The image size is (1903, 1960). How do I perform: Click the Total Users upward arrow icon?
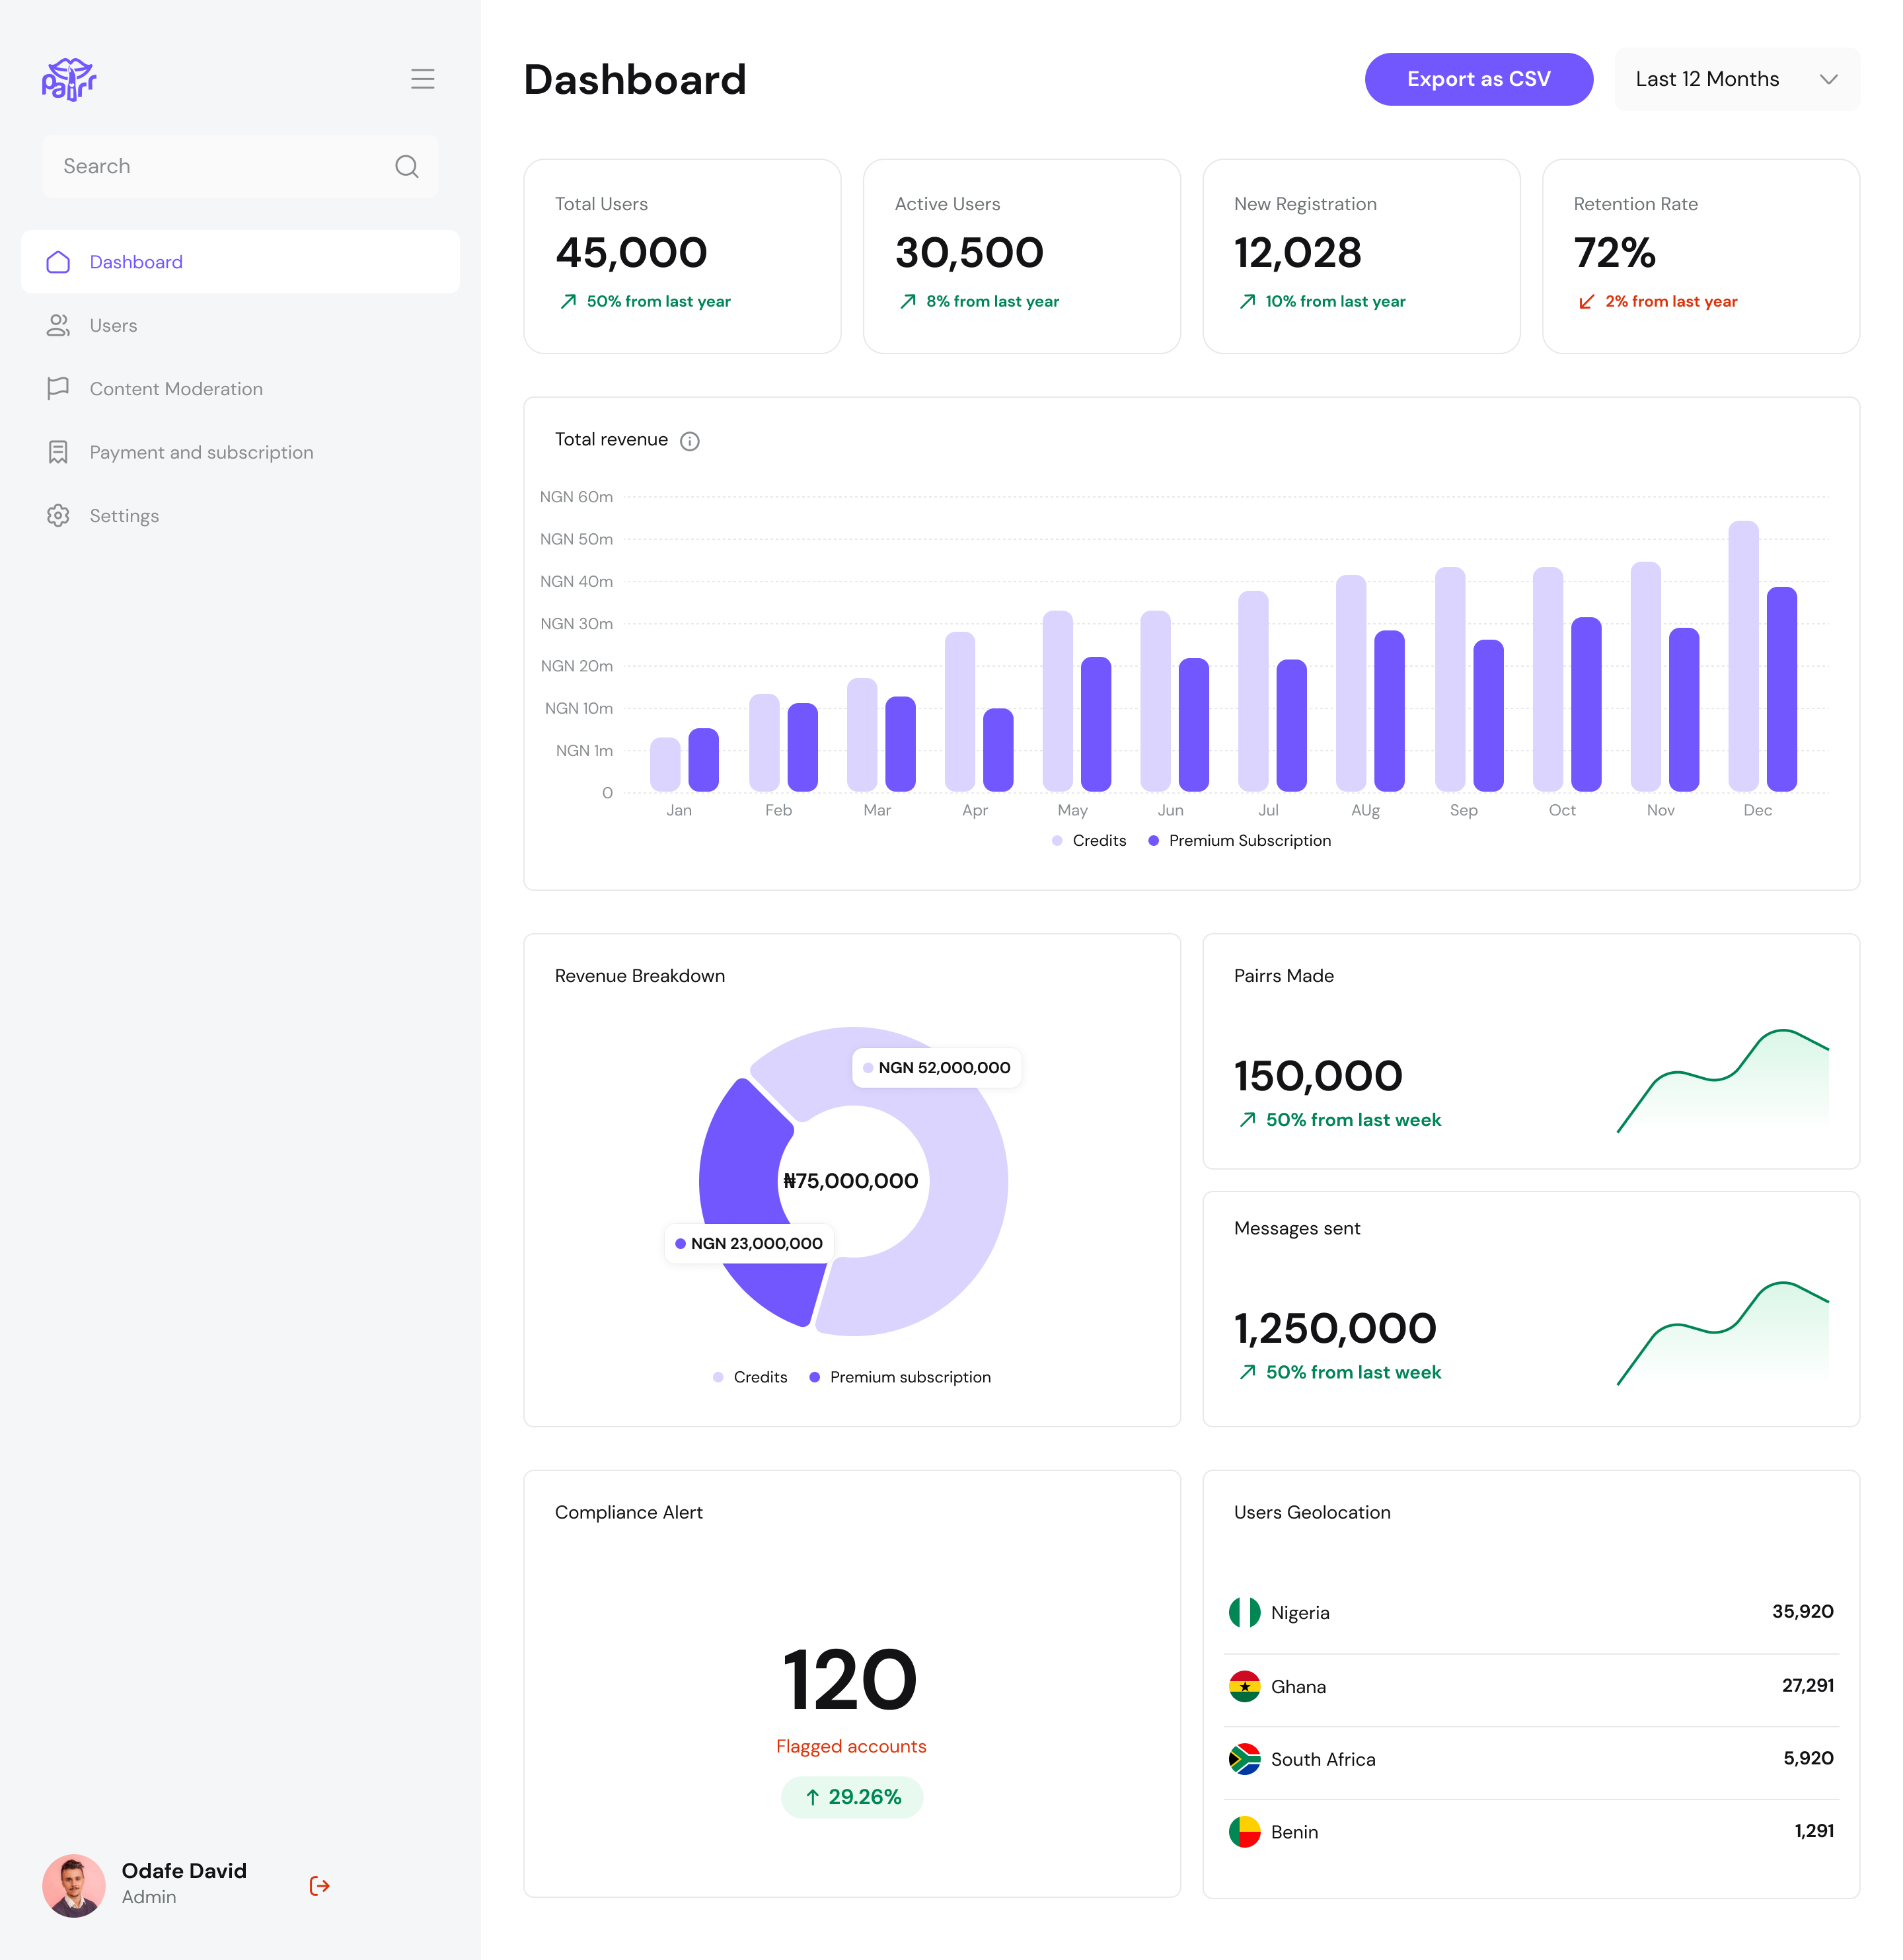click(568, 301)
